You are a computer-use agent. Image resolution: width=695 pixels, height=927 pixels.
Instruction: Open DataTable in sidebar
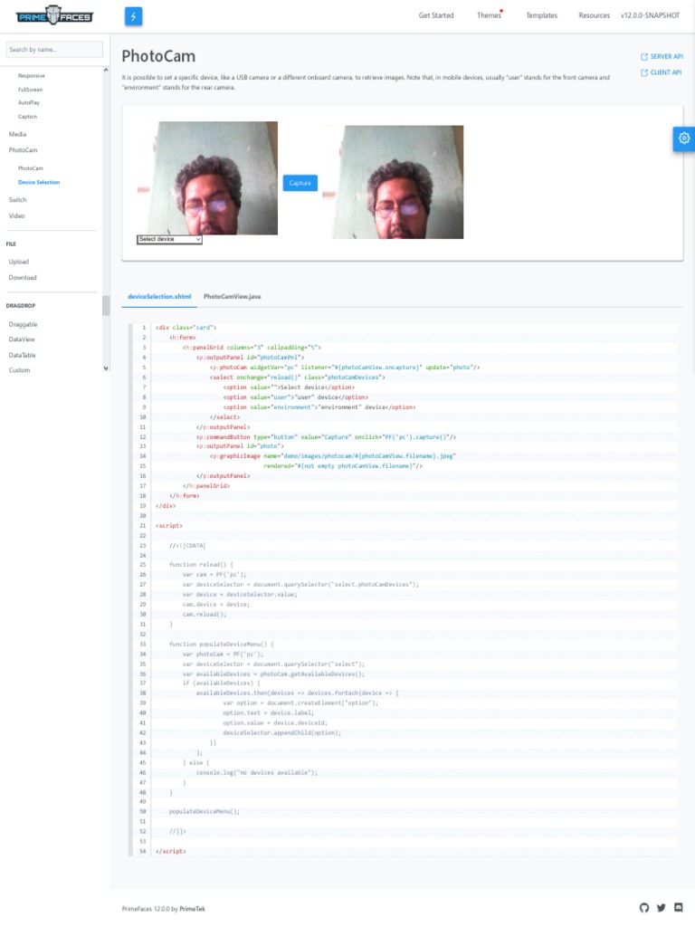click(x=22, y=355)
